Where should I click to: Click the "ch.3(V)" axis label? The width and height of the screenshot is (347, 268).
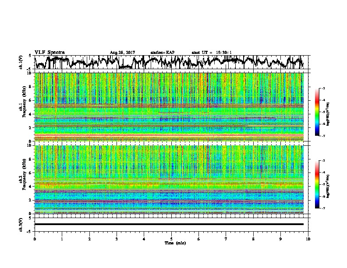(21, 225)
